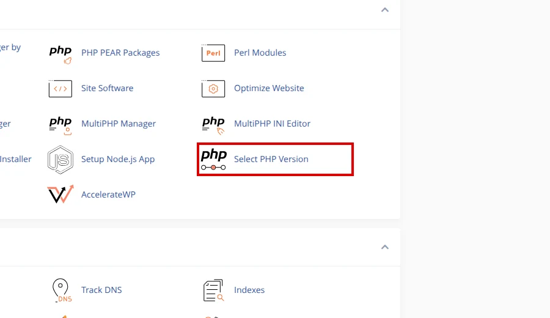Open the Select PHP Version link
The image size is (550, 318).
[271, 159]
